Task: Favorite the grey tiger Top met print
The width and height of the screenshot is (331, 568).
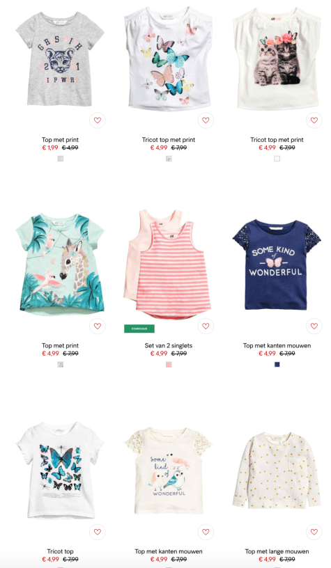Action: (97, 120)
